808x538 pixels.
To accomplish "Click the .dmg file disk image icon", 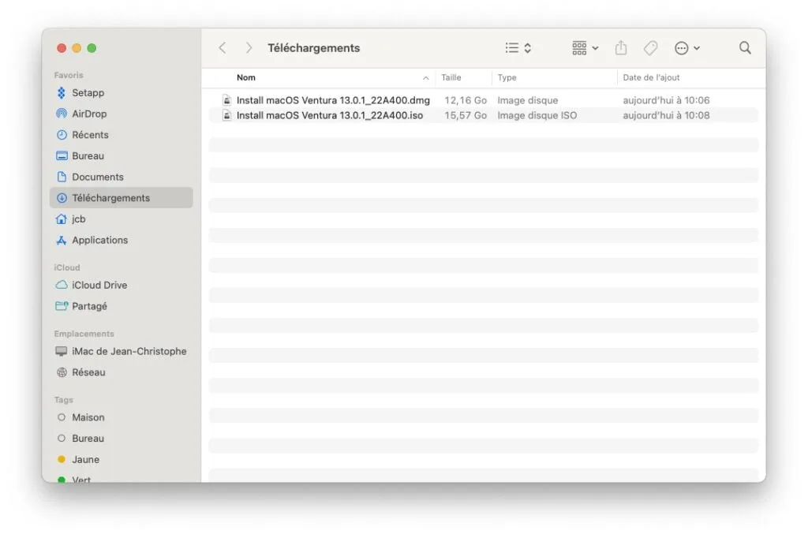I will click(226, 100).
